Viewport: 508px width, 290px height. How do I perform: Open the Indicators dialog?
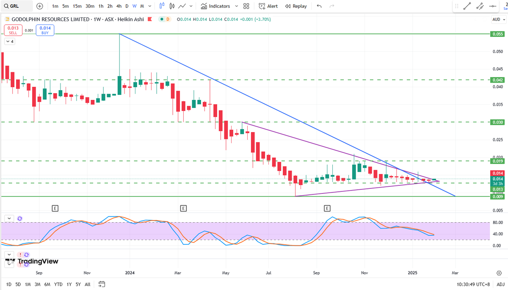pyautogui.click(x=215, y=6)
